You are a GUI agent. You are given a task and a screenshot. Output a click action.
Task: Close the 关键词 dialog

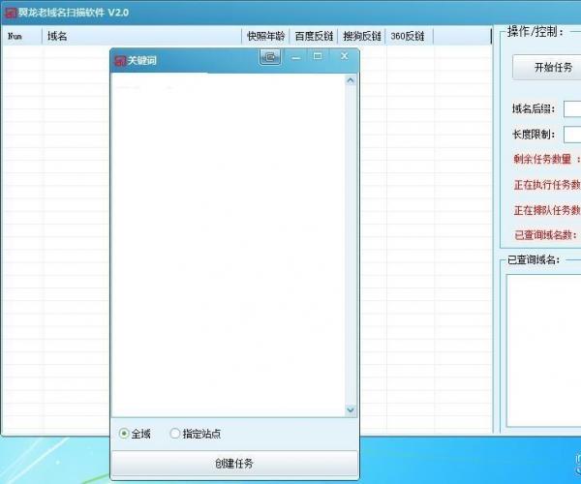coord(344,56)
